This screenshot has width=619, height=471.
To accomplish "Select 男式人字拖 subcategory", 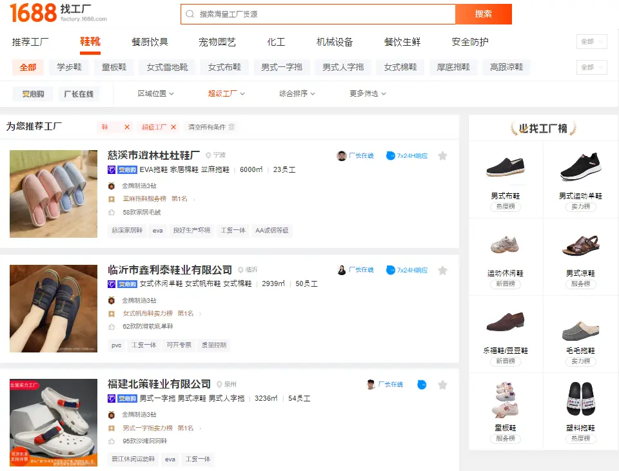I will (x=343, y=68).
